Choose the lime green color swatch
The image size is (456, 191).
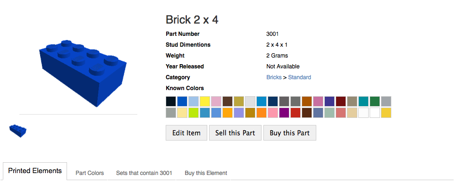coord(194,113)
